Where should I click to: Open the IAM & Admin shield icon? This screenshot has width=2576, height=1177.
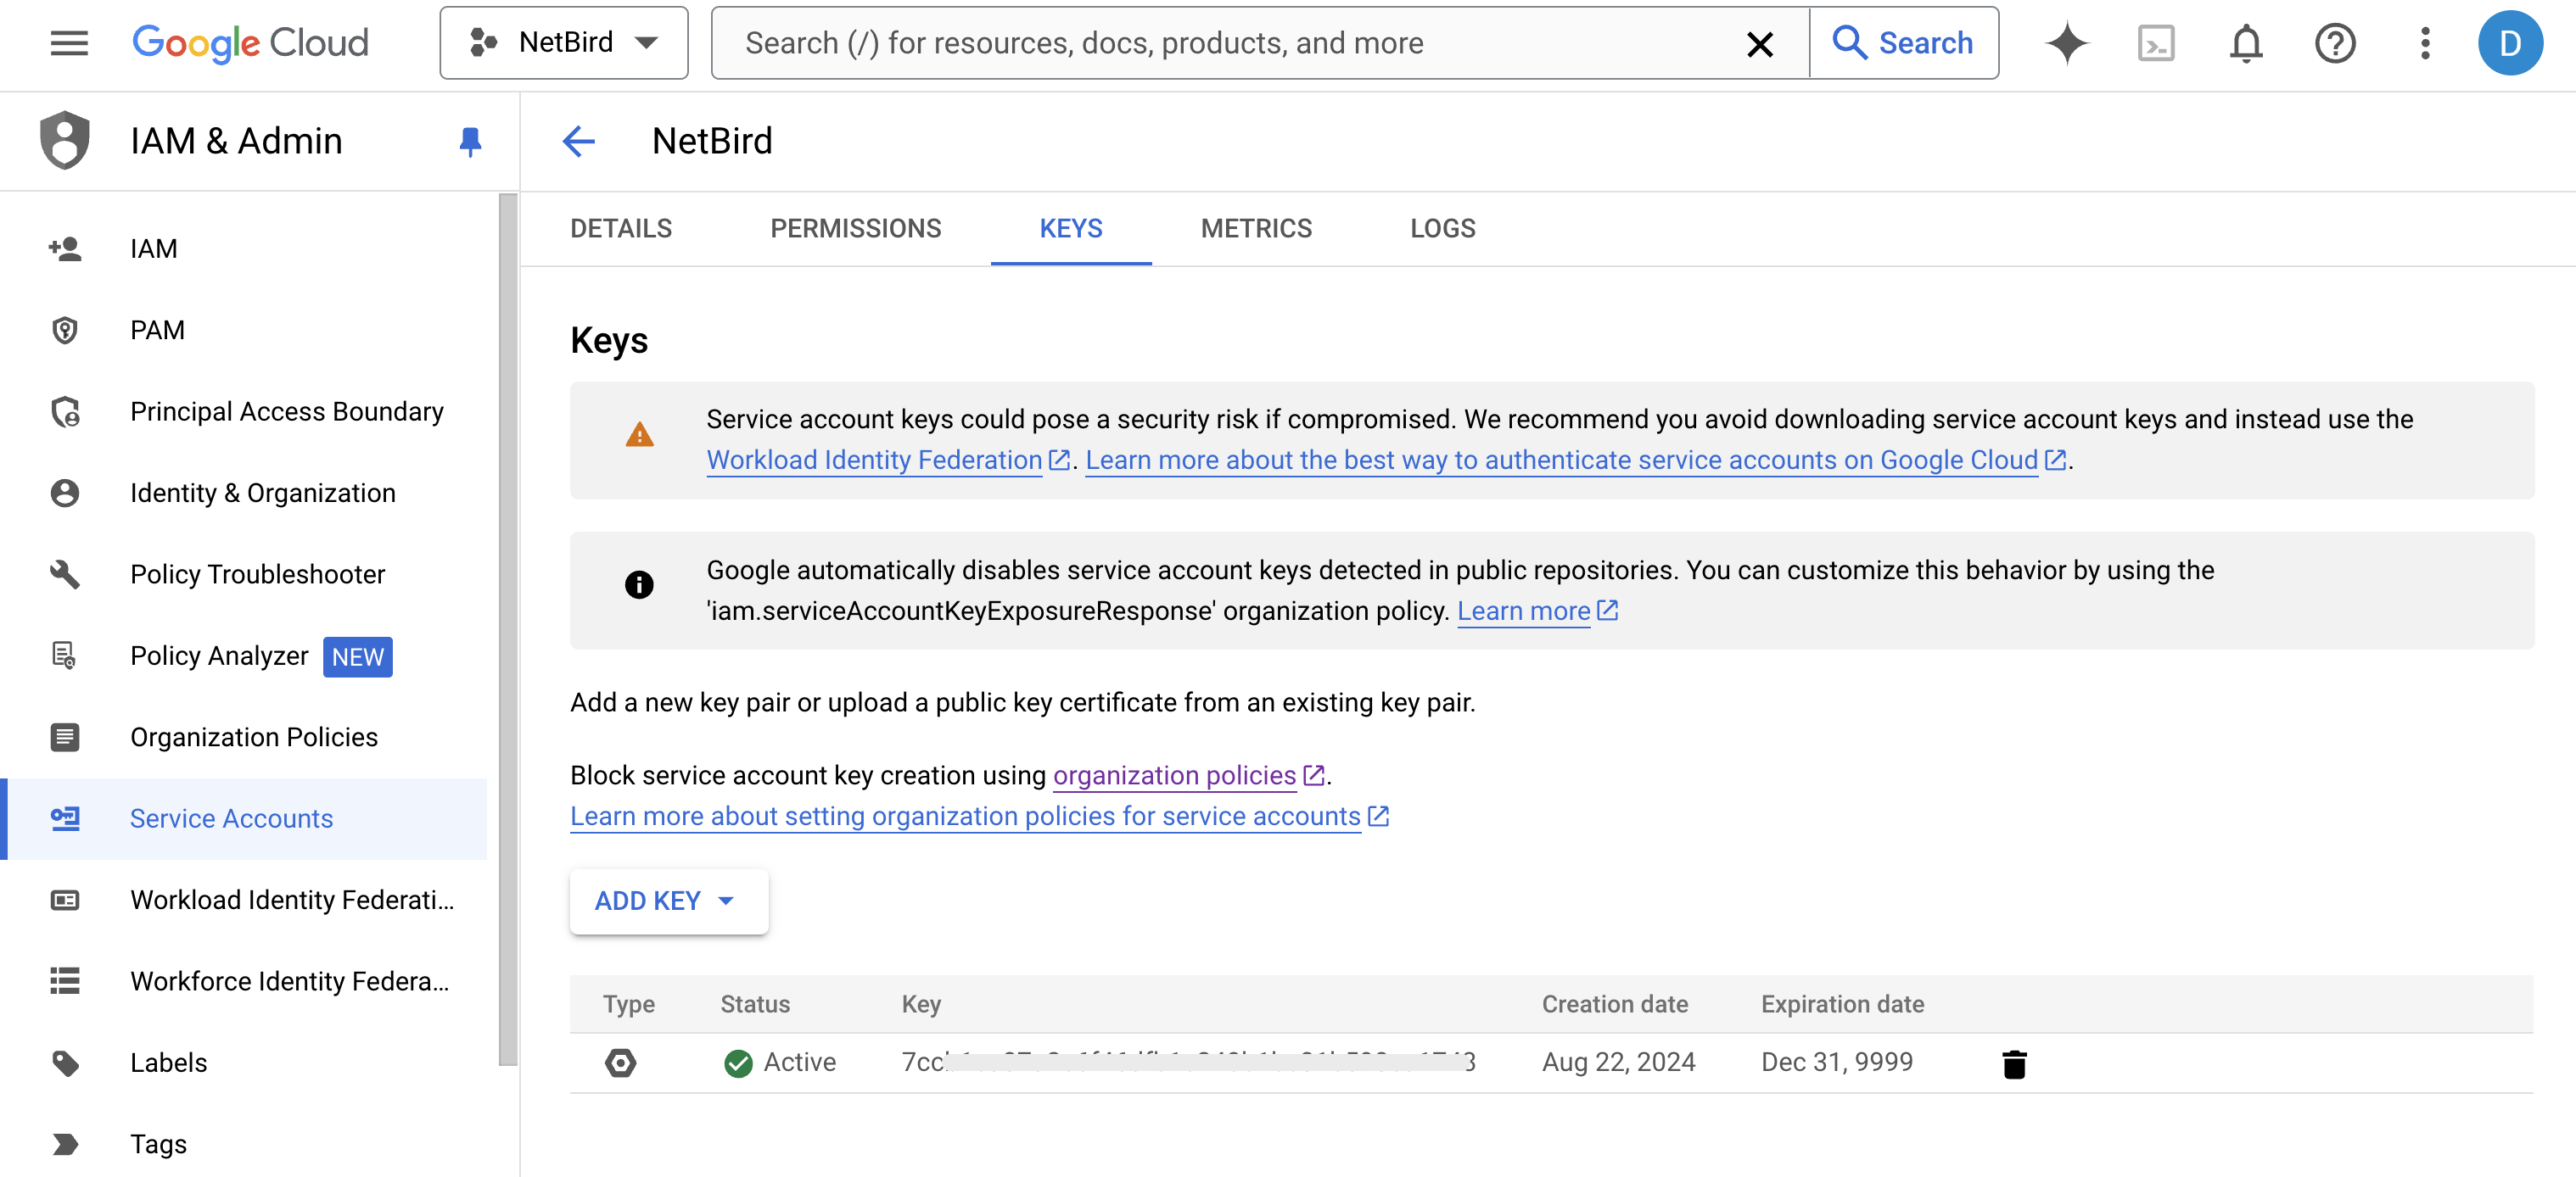pyautogui.click(x=64, y=140)
